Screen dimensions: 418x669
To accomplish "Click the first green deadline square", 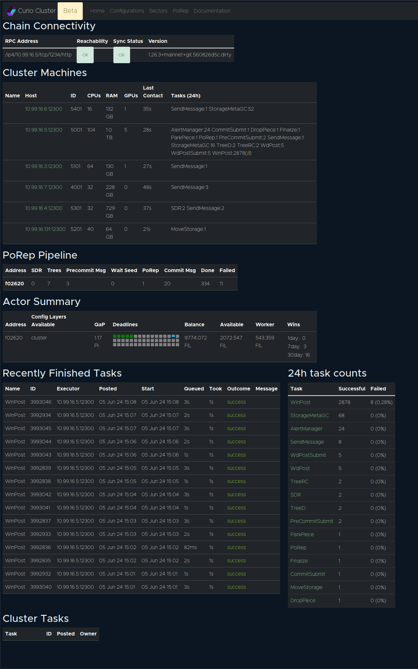I will (115, 336).
